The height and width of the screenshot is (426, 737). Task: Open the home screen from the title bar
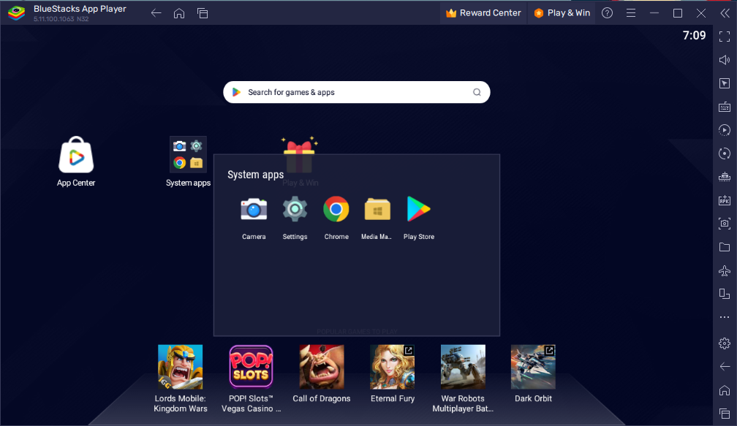point(179,13)
